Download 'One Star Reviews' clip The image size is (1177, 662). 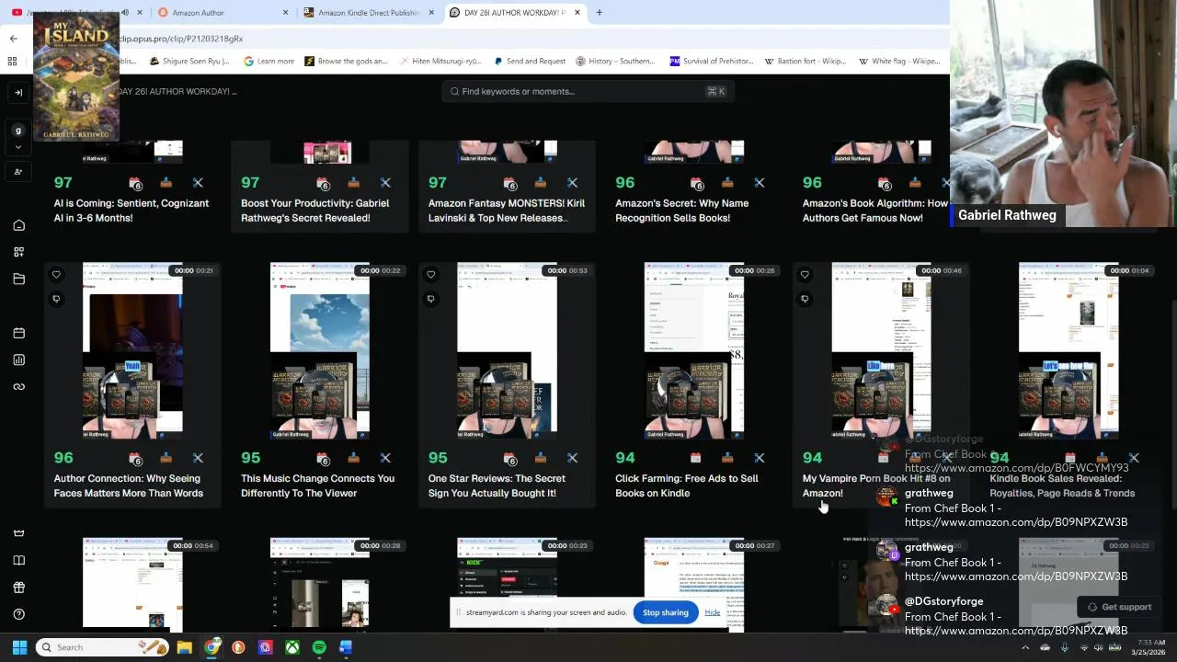point(541,458)
